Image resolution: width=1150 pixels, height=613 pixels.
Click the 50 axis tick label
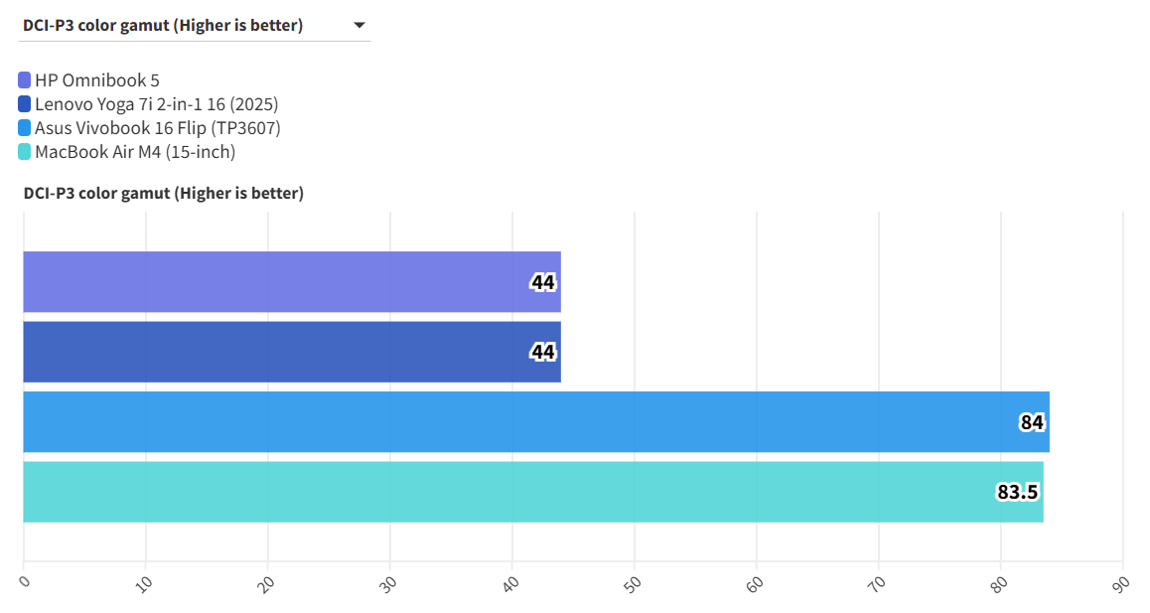[632, 585]
